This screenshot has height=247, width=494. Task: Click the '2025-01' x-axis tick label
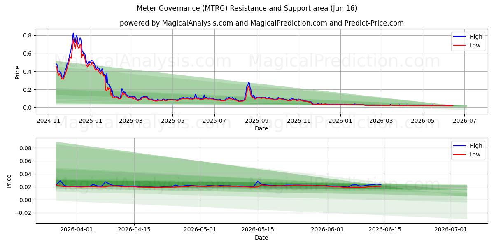pos(90,121)
